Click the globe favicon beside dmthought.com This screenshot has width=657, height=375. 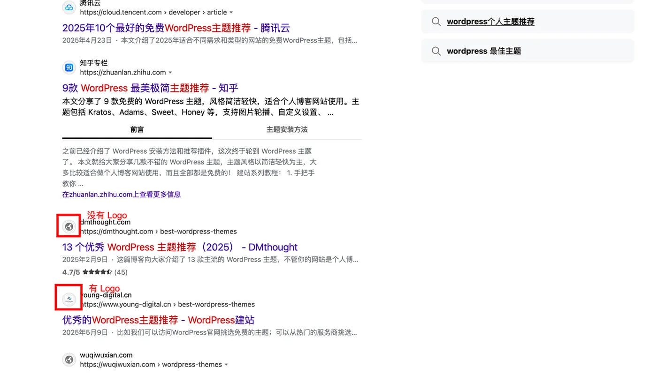pyautogui.click(x=69, y=226)
